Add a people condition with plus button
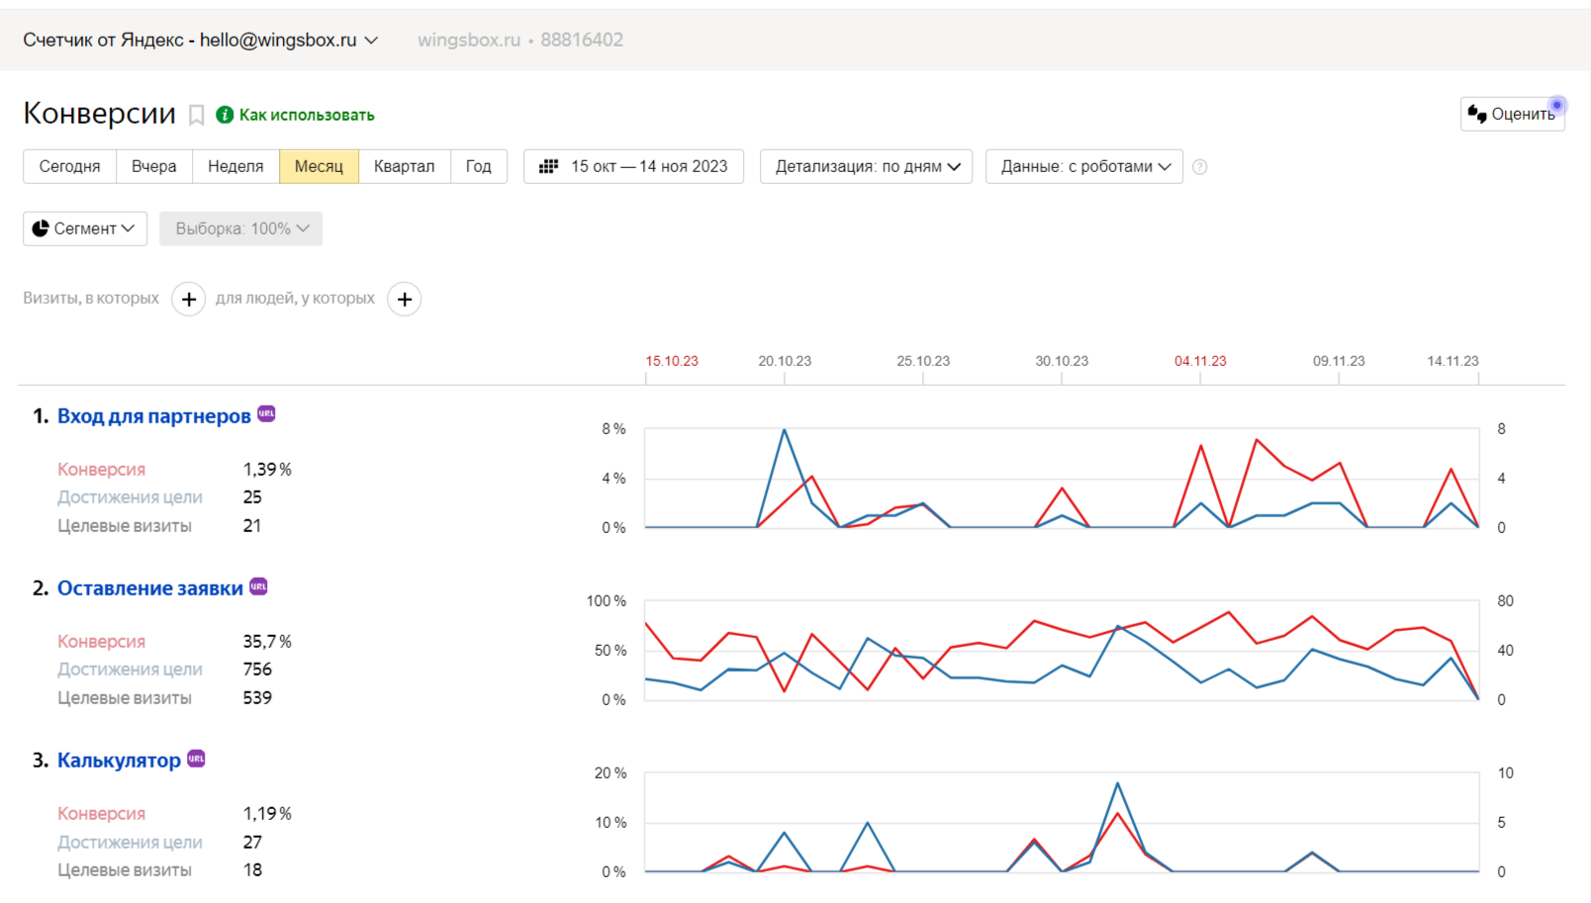Screen dimensions: 1591x903 point(404,299)
